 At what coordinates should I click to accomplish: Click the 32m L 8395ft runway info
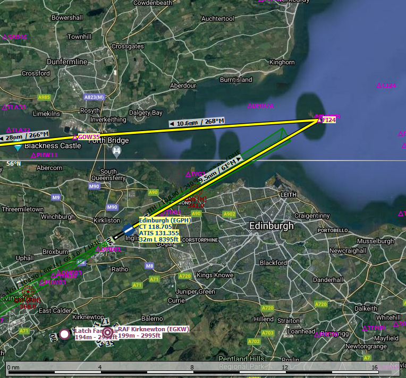click(x=159, y=239)
